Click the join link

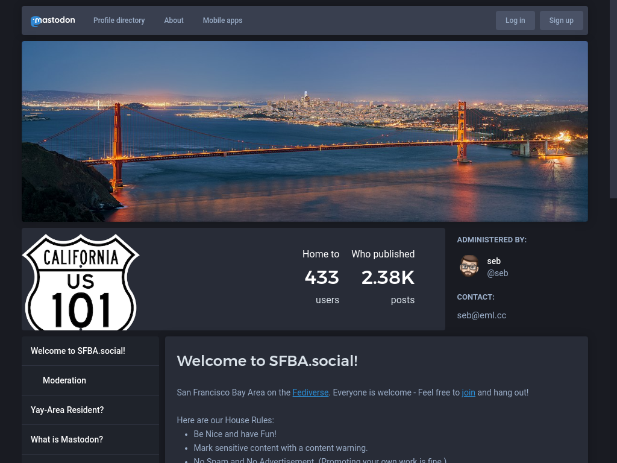468,392
